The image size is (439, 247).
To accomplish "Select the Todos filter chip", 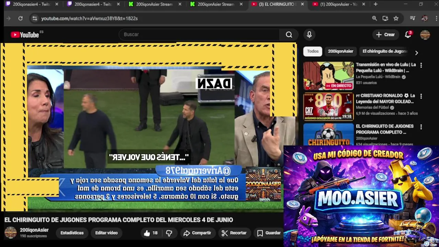I will [x=313, y=51].
